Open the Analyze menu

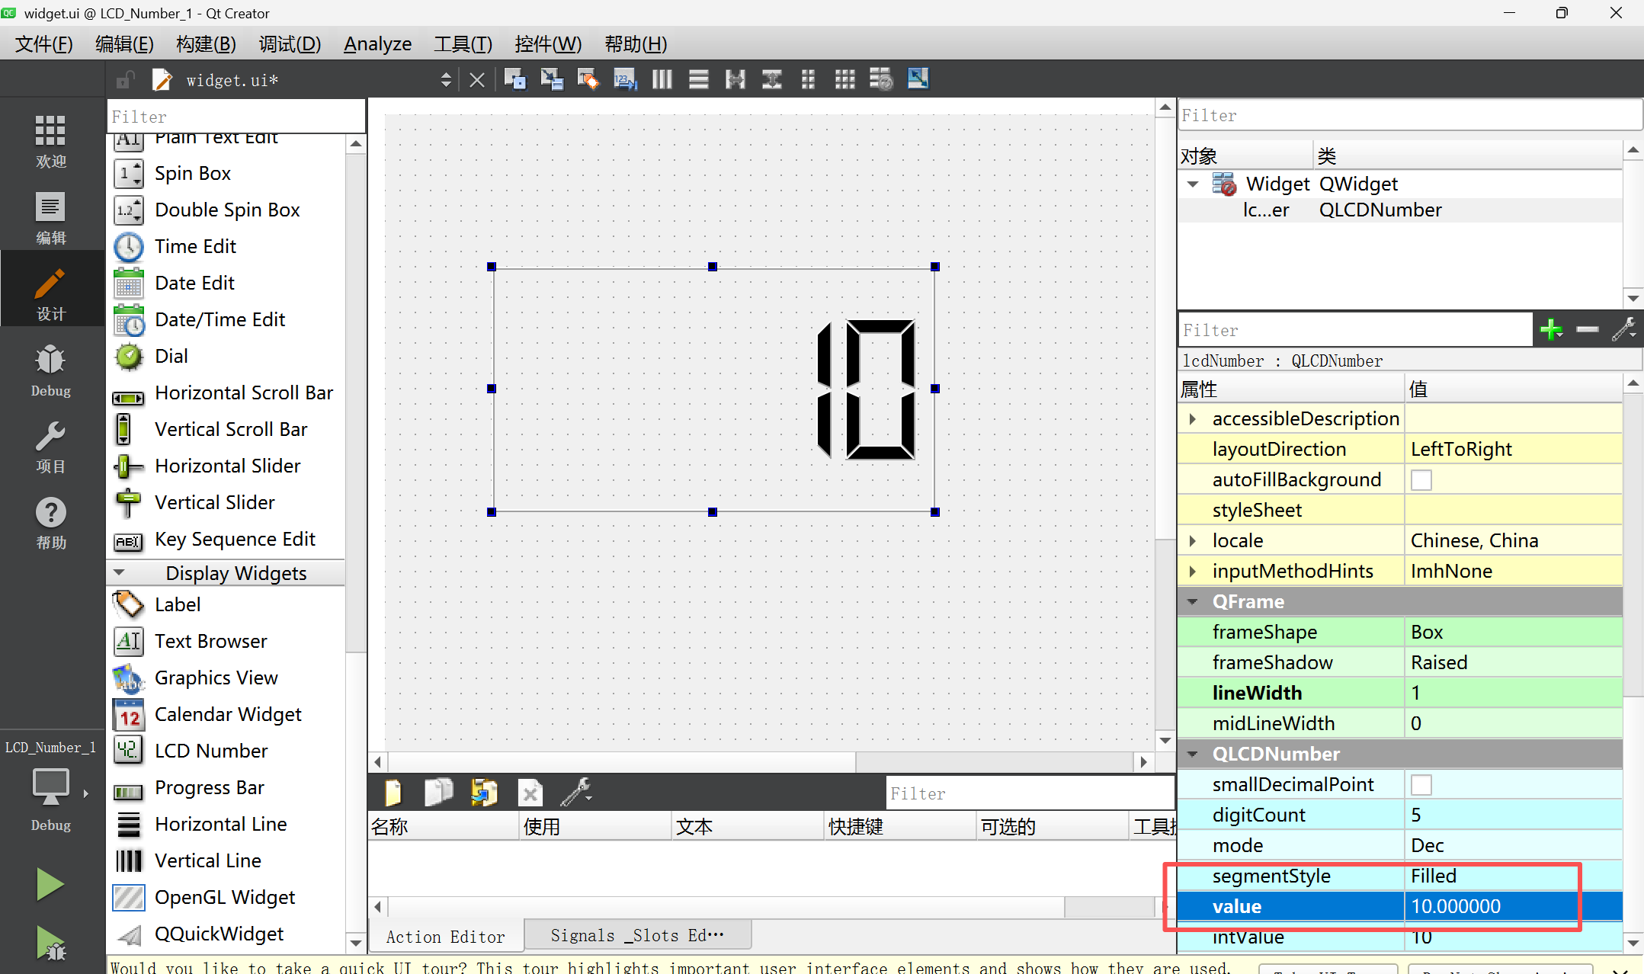pos(377,44)
